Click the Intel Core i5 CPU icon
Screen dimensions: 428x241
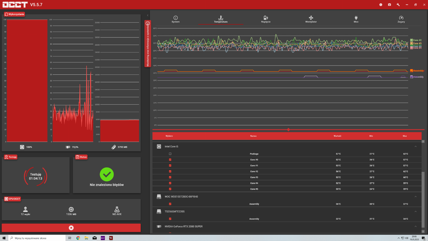159,146
